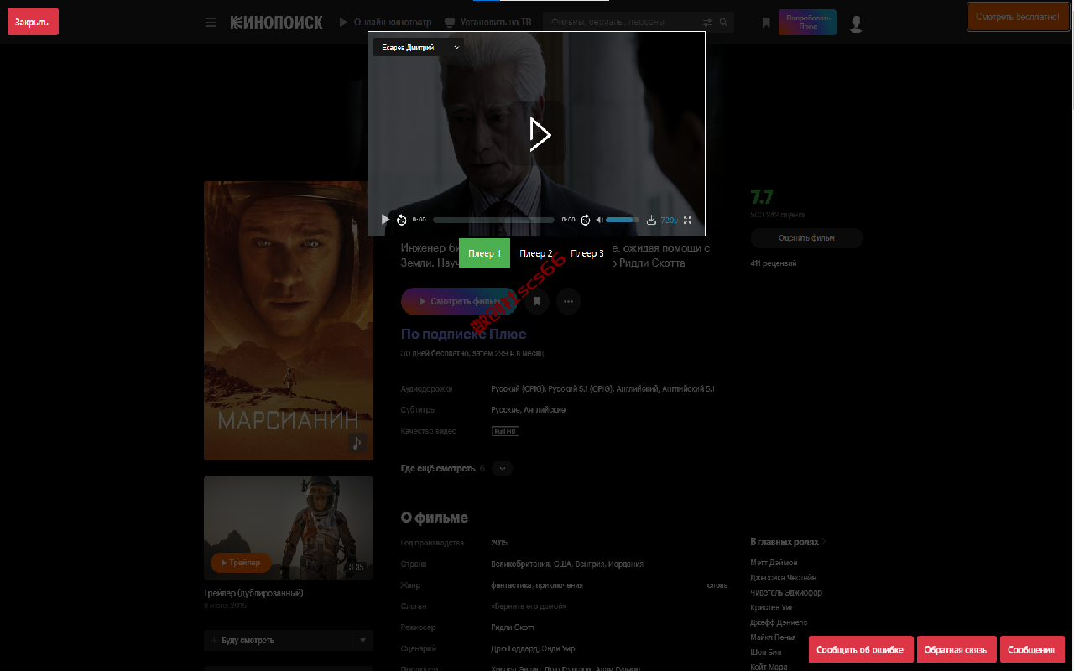Click the magnifier search icon
This screenshot has height=671, width=1074.
coord(723,23)
